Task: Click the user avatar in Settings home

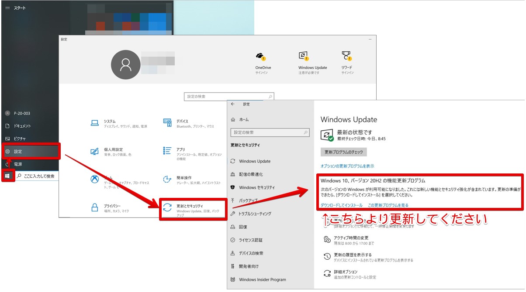Action: pyautogui.click(x=126, y=65)
